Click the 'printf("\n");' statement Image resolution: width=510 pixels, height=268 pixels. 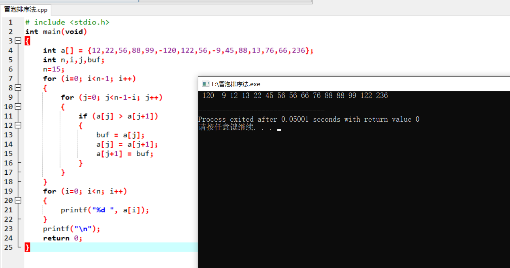72,229
